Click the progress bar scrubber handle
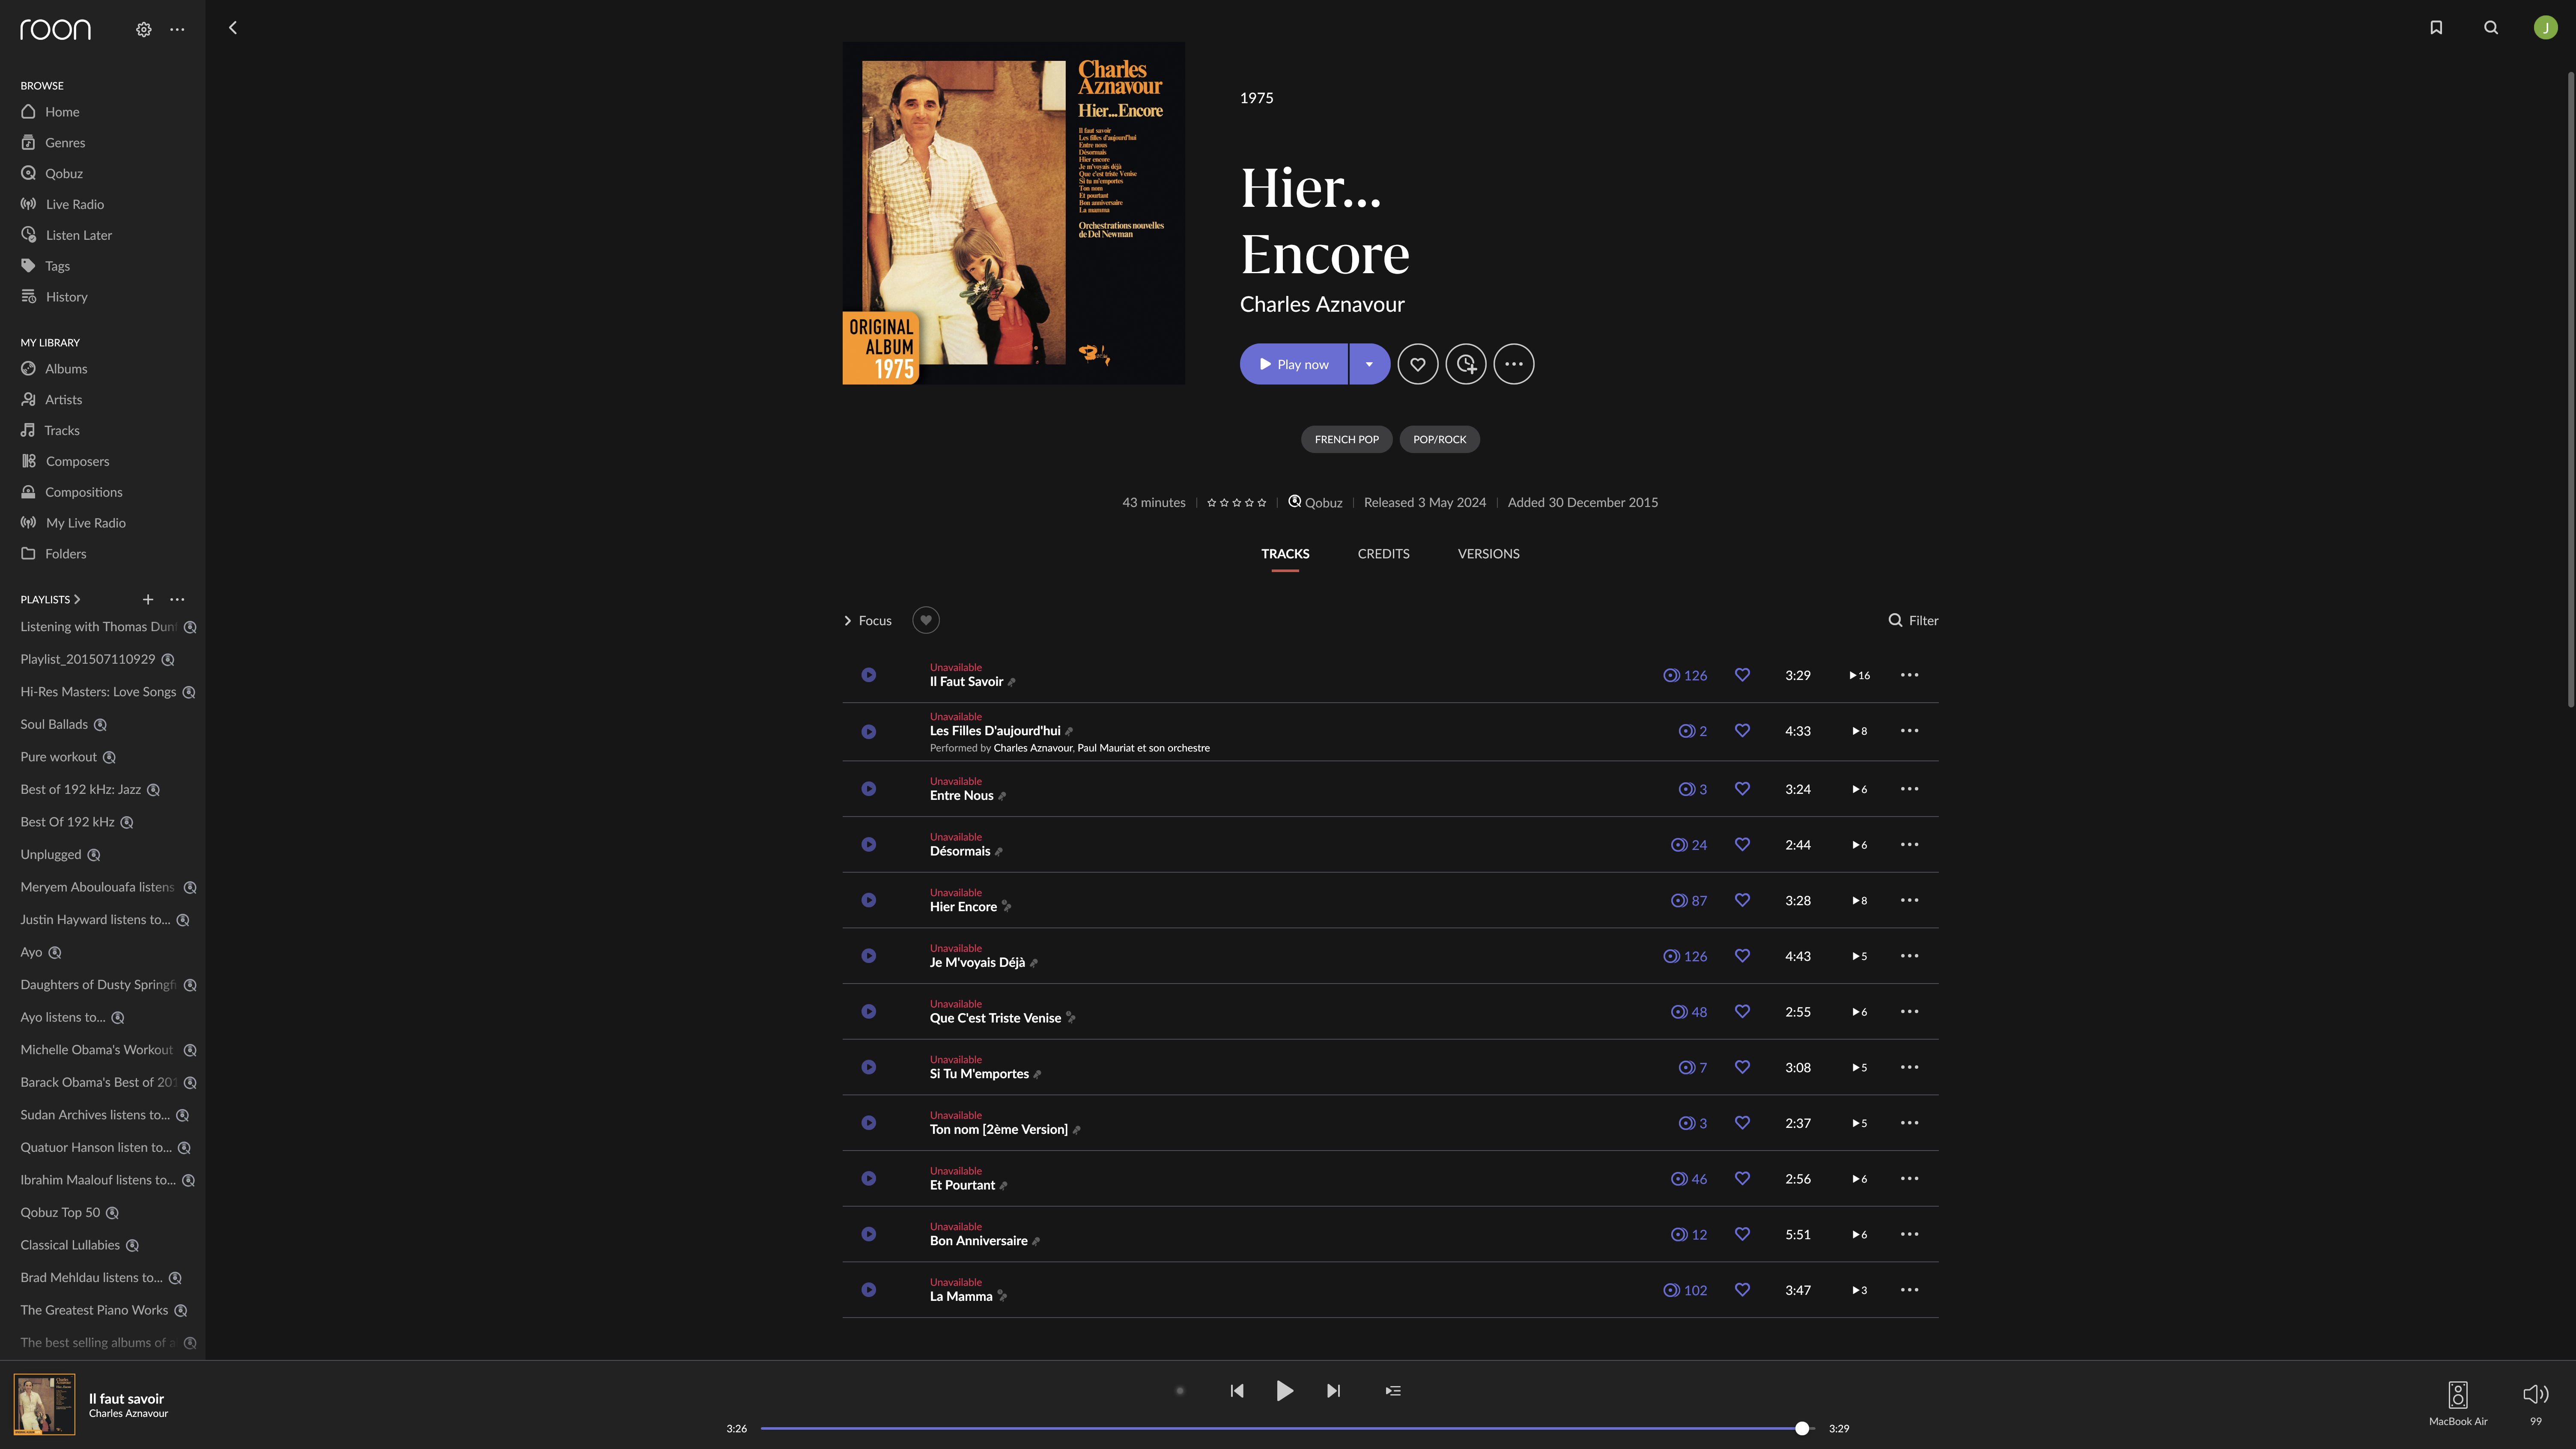Viewport: 2576px width, 1449px height. point(1802,1429)
